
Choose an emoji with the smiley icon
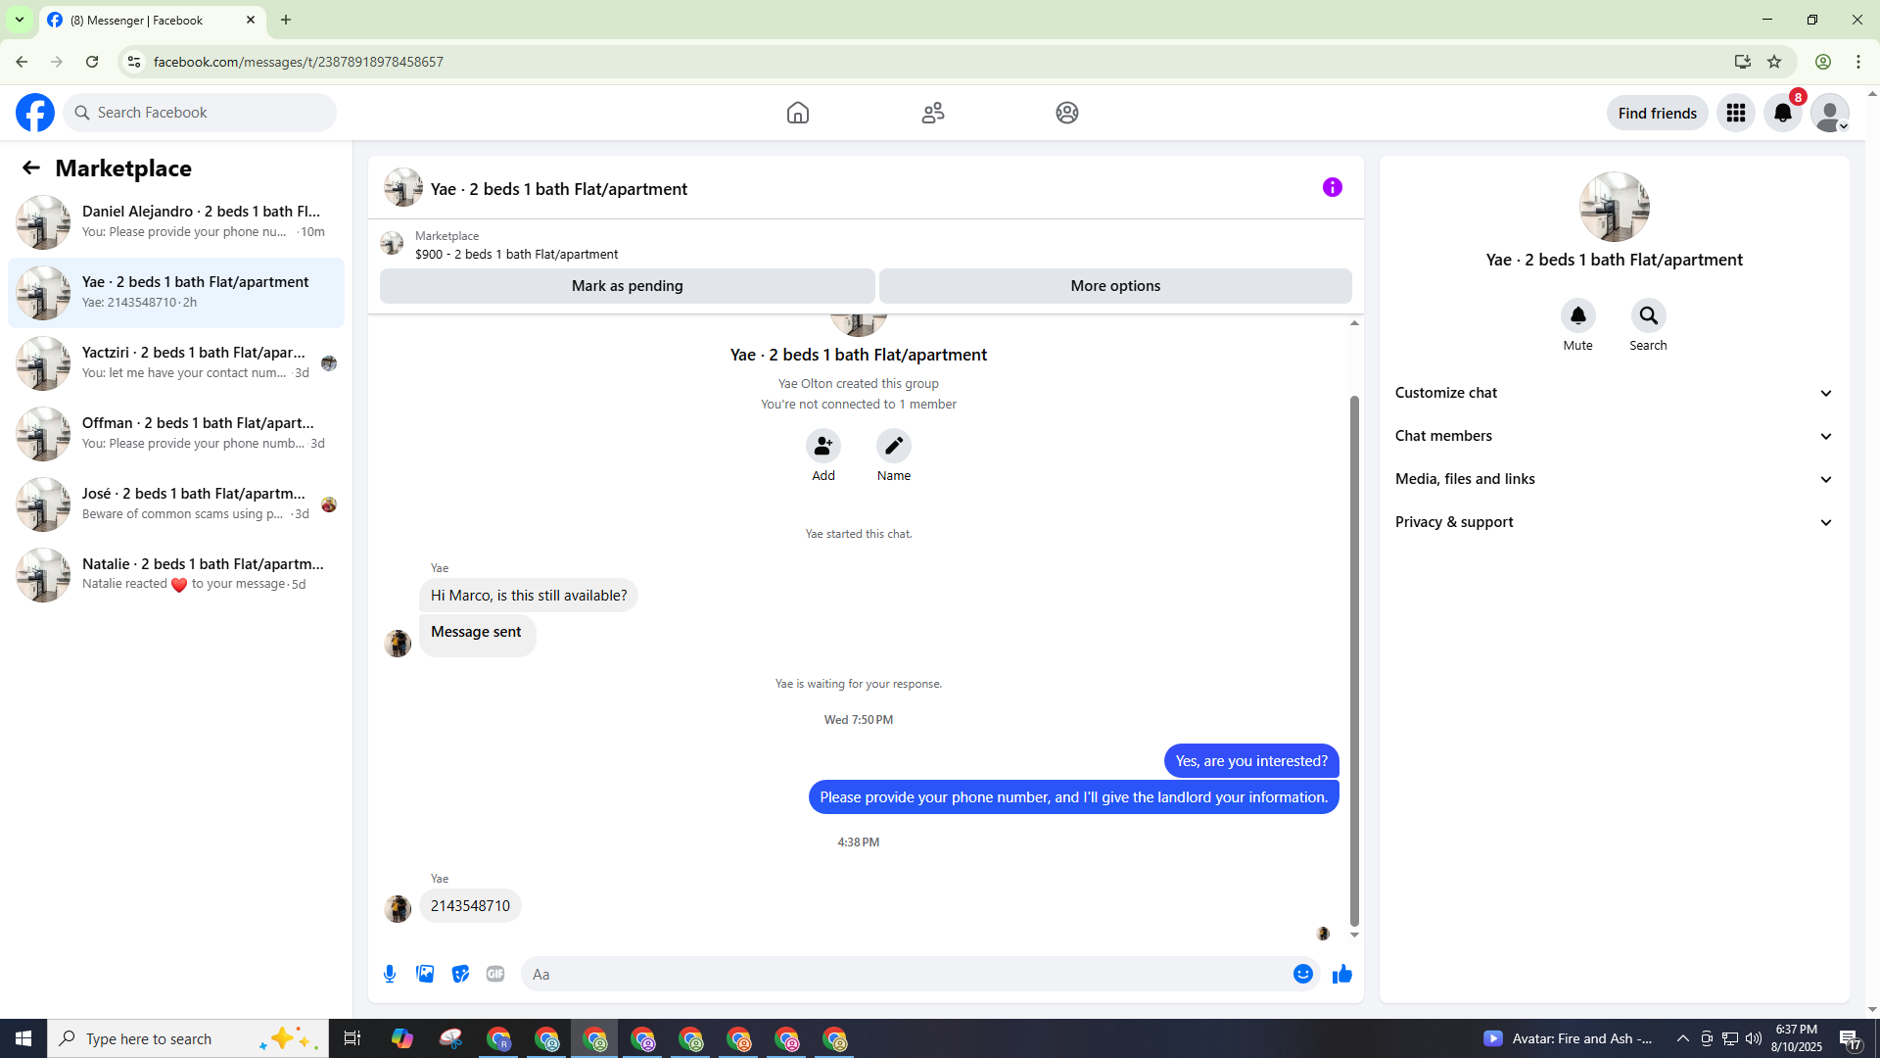tap(1302, 974)
